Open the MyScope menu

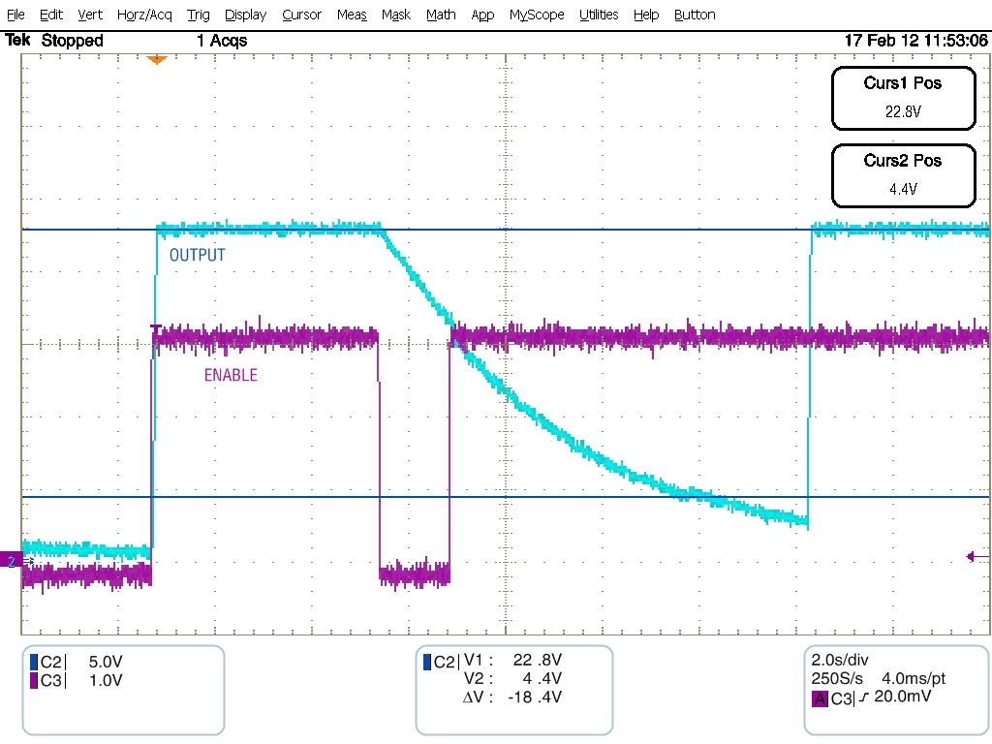pyautogui.click(x=537, y=15)
